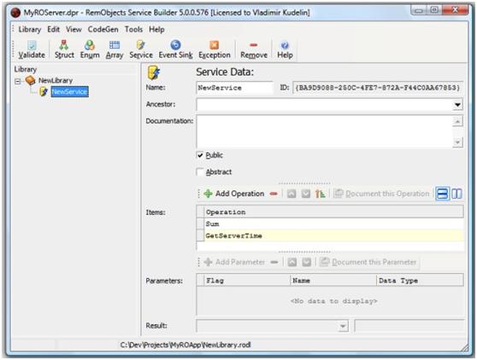
Task: Collapse the NewLibrary tree node
Action: pyautogui.click(x=18, y=81)
